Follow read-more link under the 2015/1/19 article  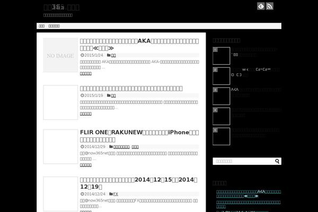[86, 114]
